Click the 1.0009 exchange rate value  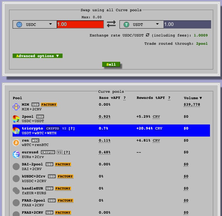click(x=201, y=35)
